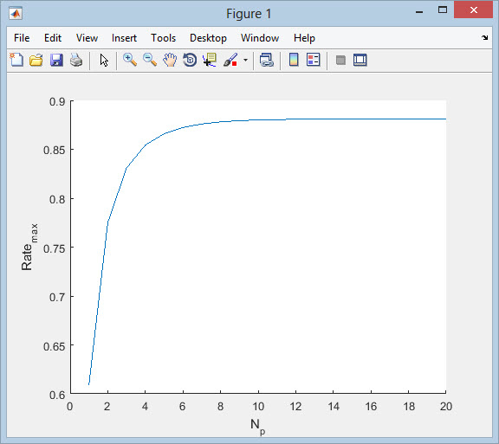The width and height of the screenshot is (499, 444).
Task: Open the Insert menu
Action: (x=124, y=38)
